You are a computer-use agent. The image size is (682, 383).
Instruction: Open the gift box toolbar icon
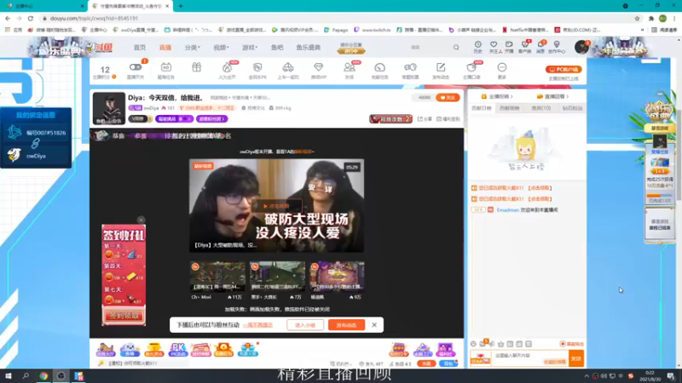pyautogui.click(x=197, y=67)
